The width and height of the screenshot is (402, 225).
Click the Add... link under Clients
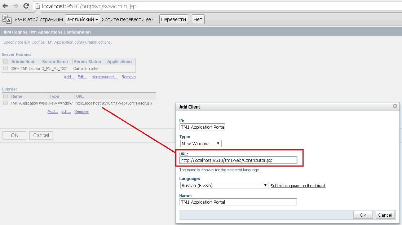point(53,111)
